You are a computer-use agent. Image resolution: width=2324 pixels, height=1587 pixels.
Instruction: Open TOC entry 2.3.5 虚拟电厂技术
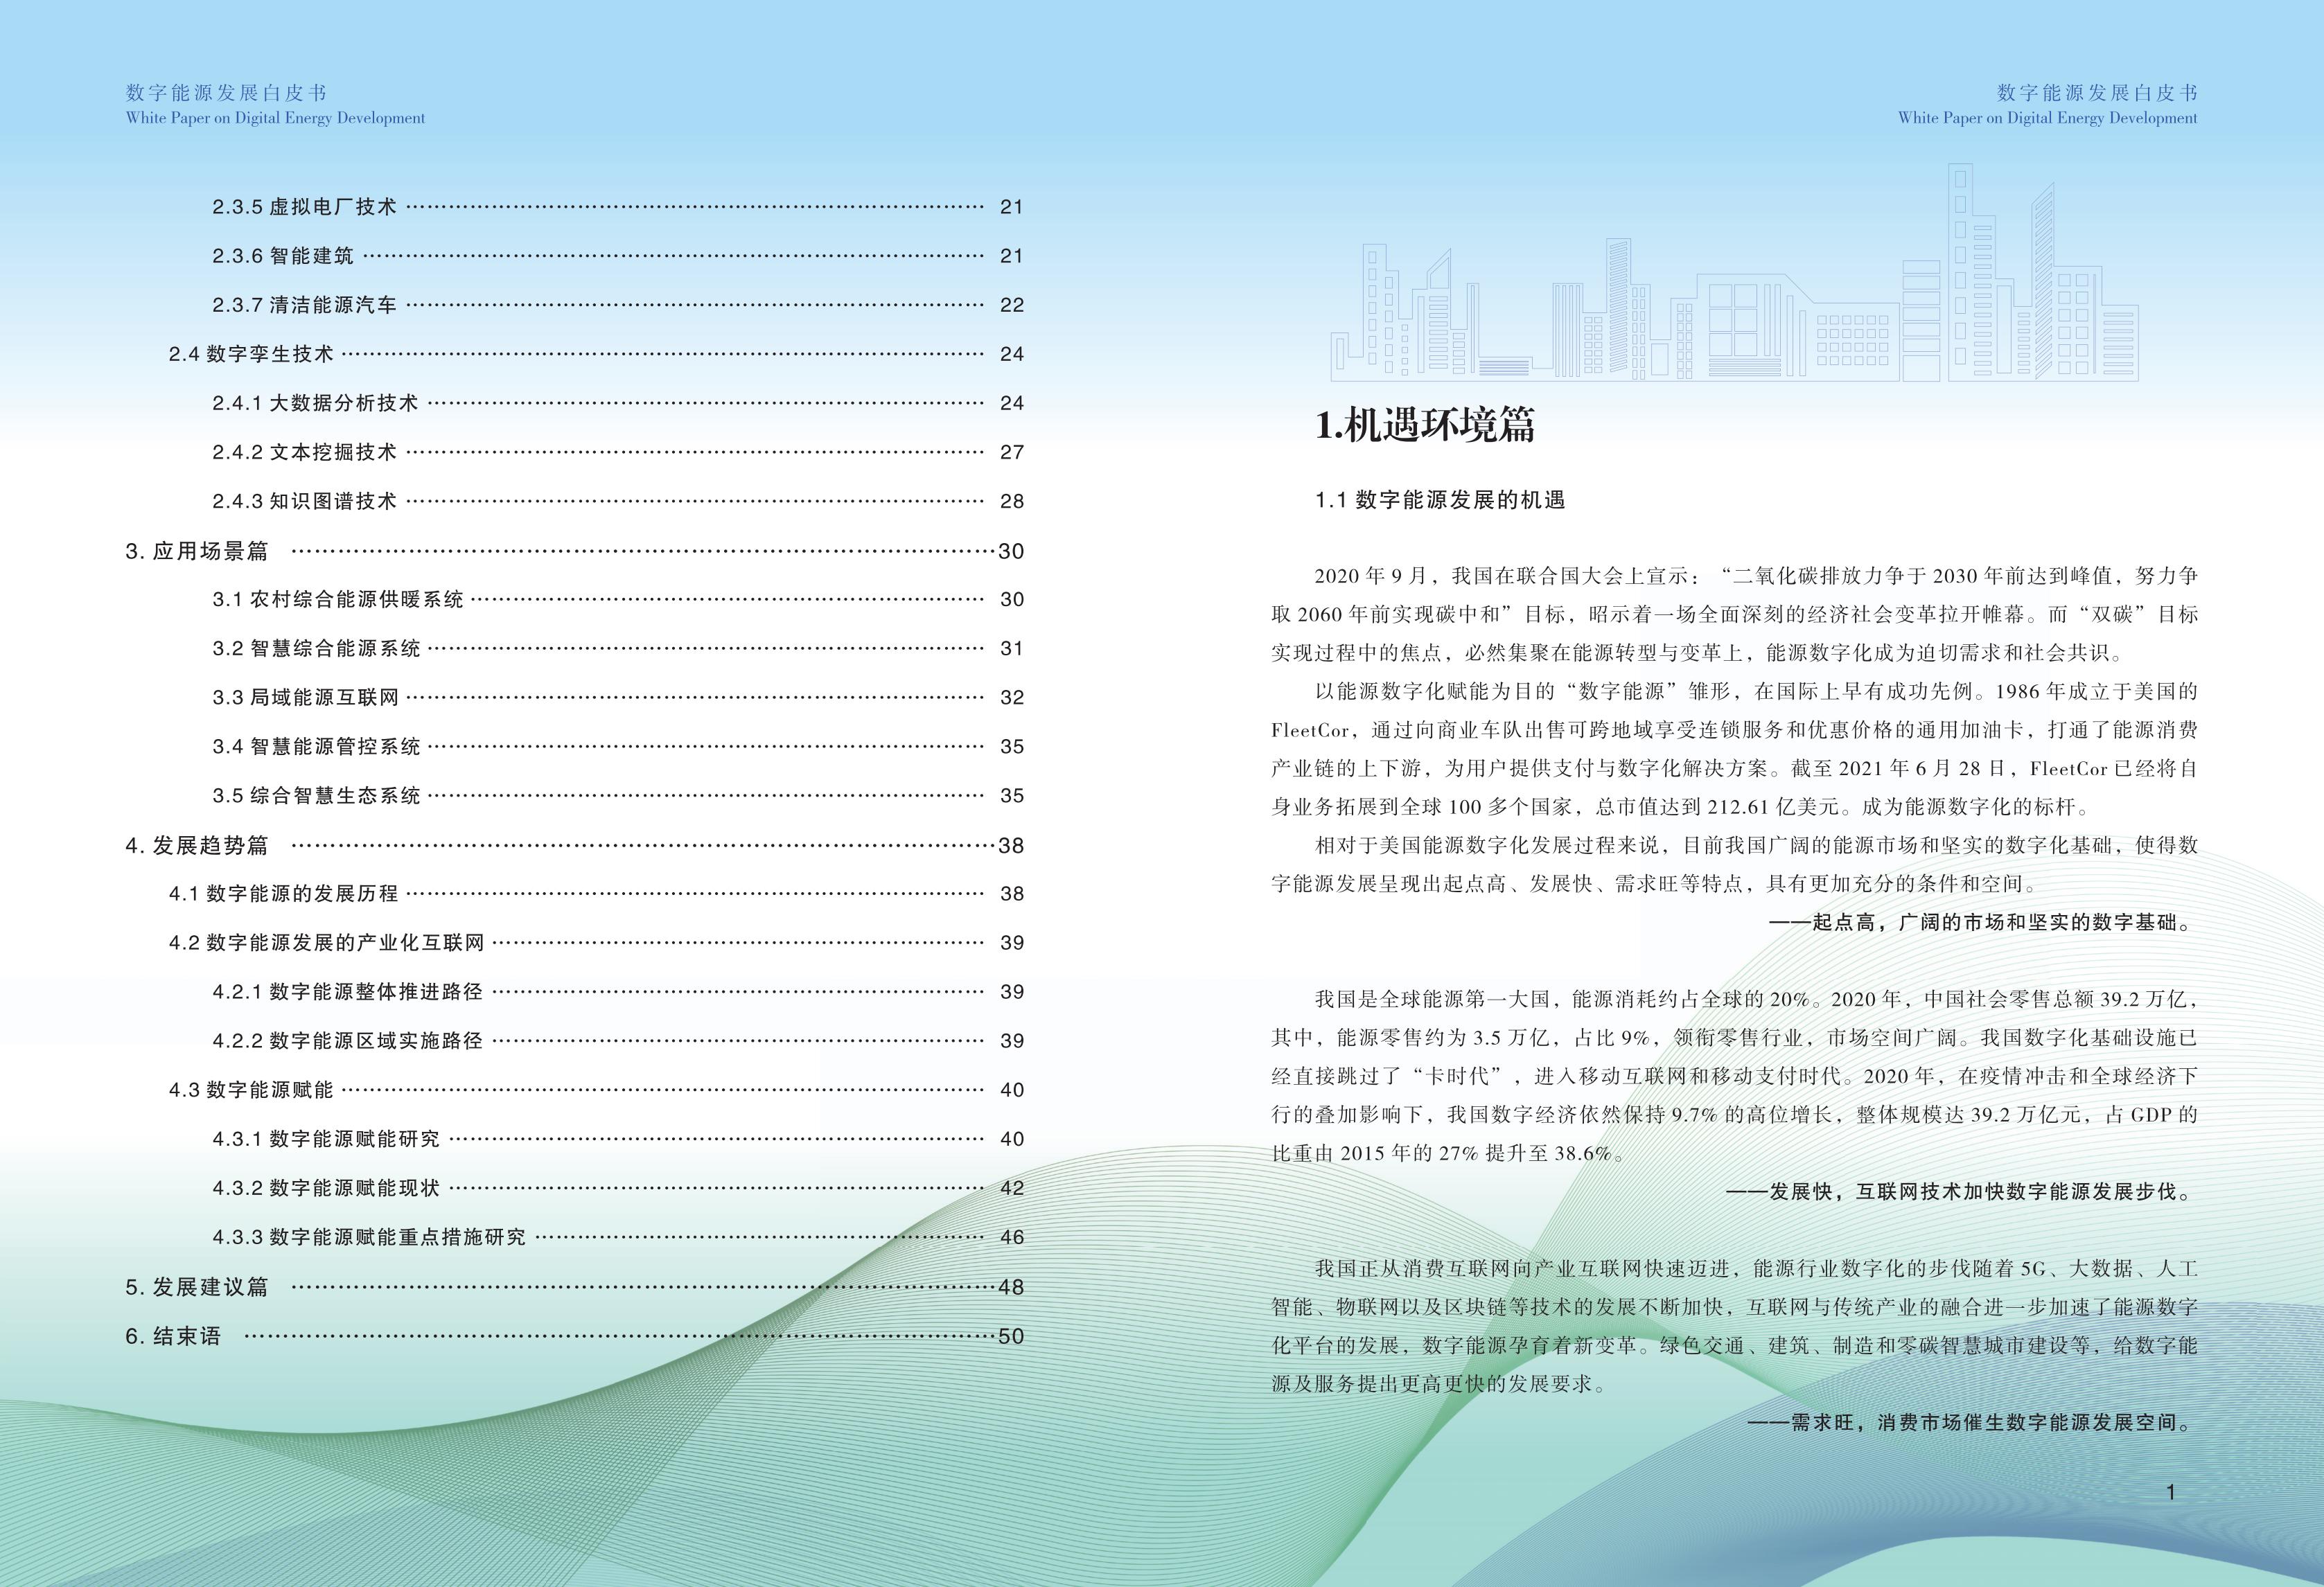(x=304, y=207)
